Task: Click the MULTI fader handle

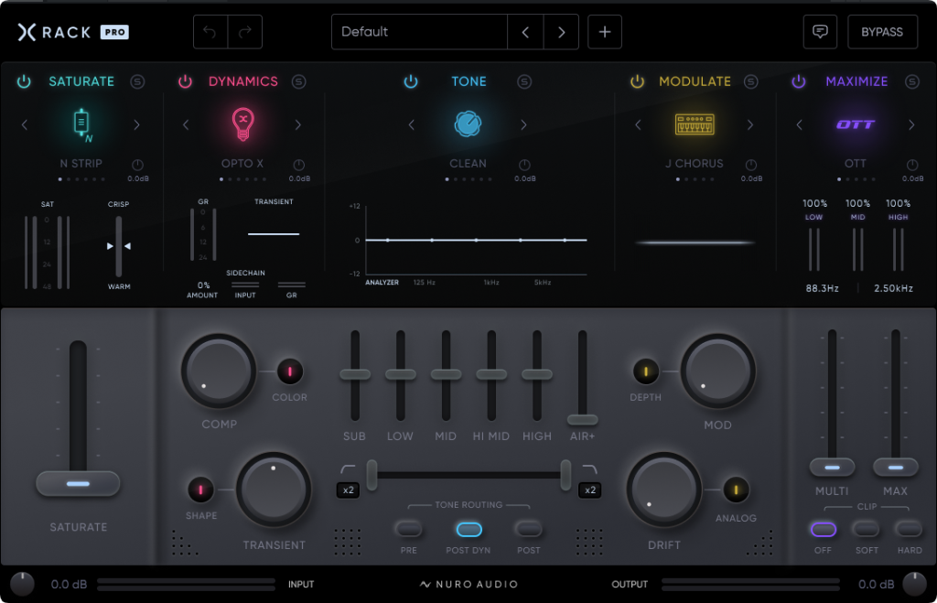Action: 832,467
